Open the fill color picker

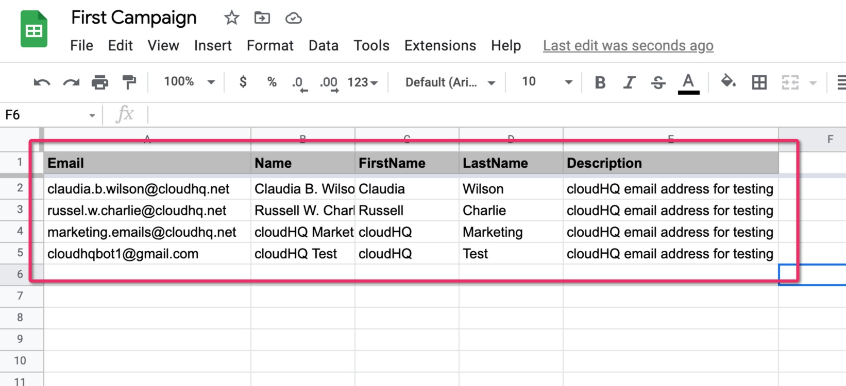[728, 82]
